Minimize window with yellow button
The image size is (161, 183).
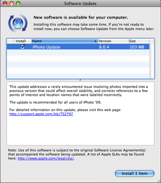(12, 4)
